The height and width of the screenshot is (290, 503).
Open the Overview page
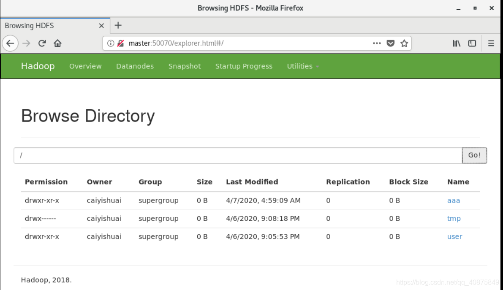coord(85,66)
